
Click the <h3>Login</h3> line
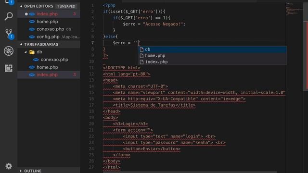pyautogui.click(x=130, y=124)
